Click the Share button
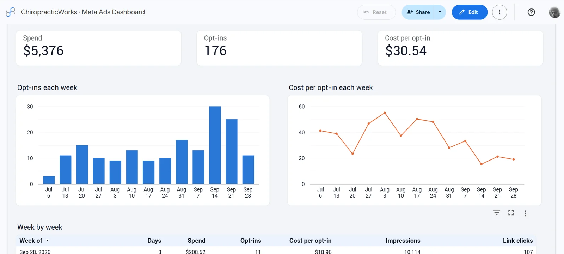564x254 pixels. tap(418, 12)
